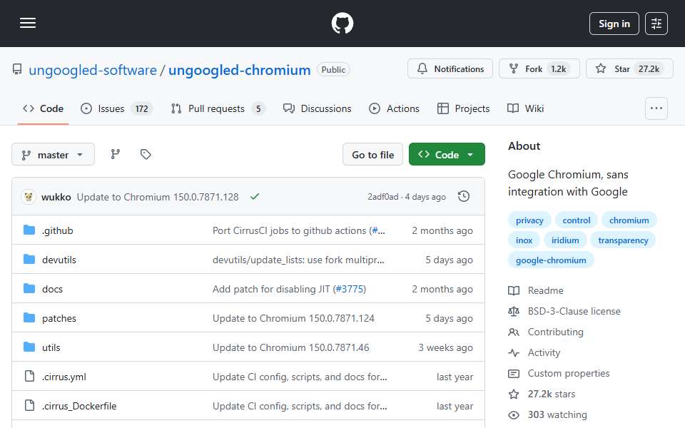Open the devutils folder
Viewport: 685px width, 428px height.
point(59,260)
